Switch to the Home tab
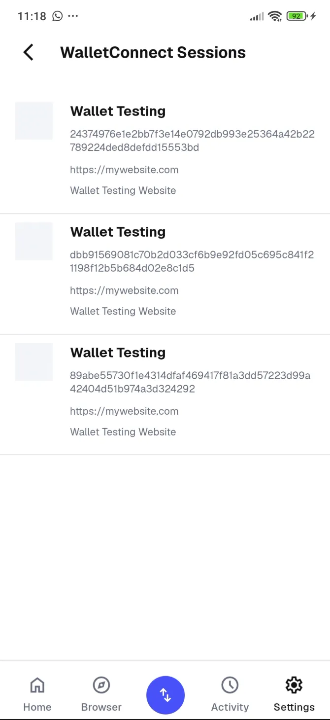The height and width of the screenshot is (720, 330). [37, 693]
